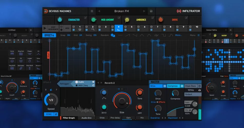Select the Gain modulation tab
The width and height of the screenshot is (244, 128).
[128, 118]
